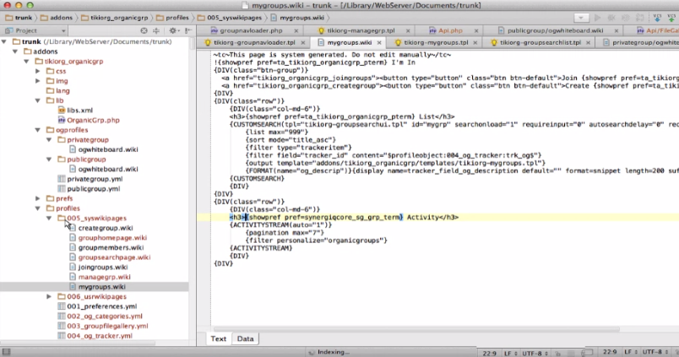Collapse the 005_syswikipages folder
This screenshot has height=357, width=679.
tap(49, 218)
